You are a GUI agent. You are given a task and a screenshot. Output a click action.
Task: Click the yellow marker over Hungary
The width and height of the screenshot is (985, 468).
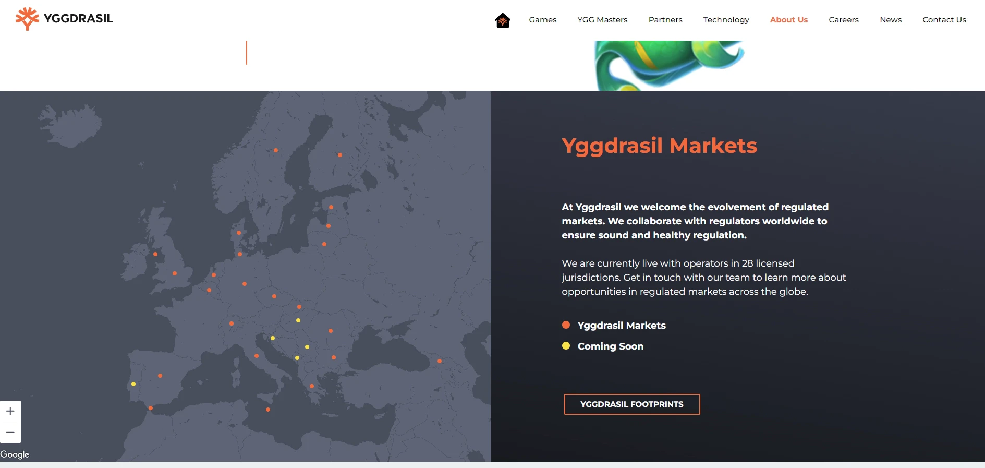coord(298,320)
